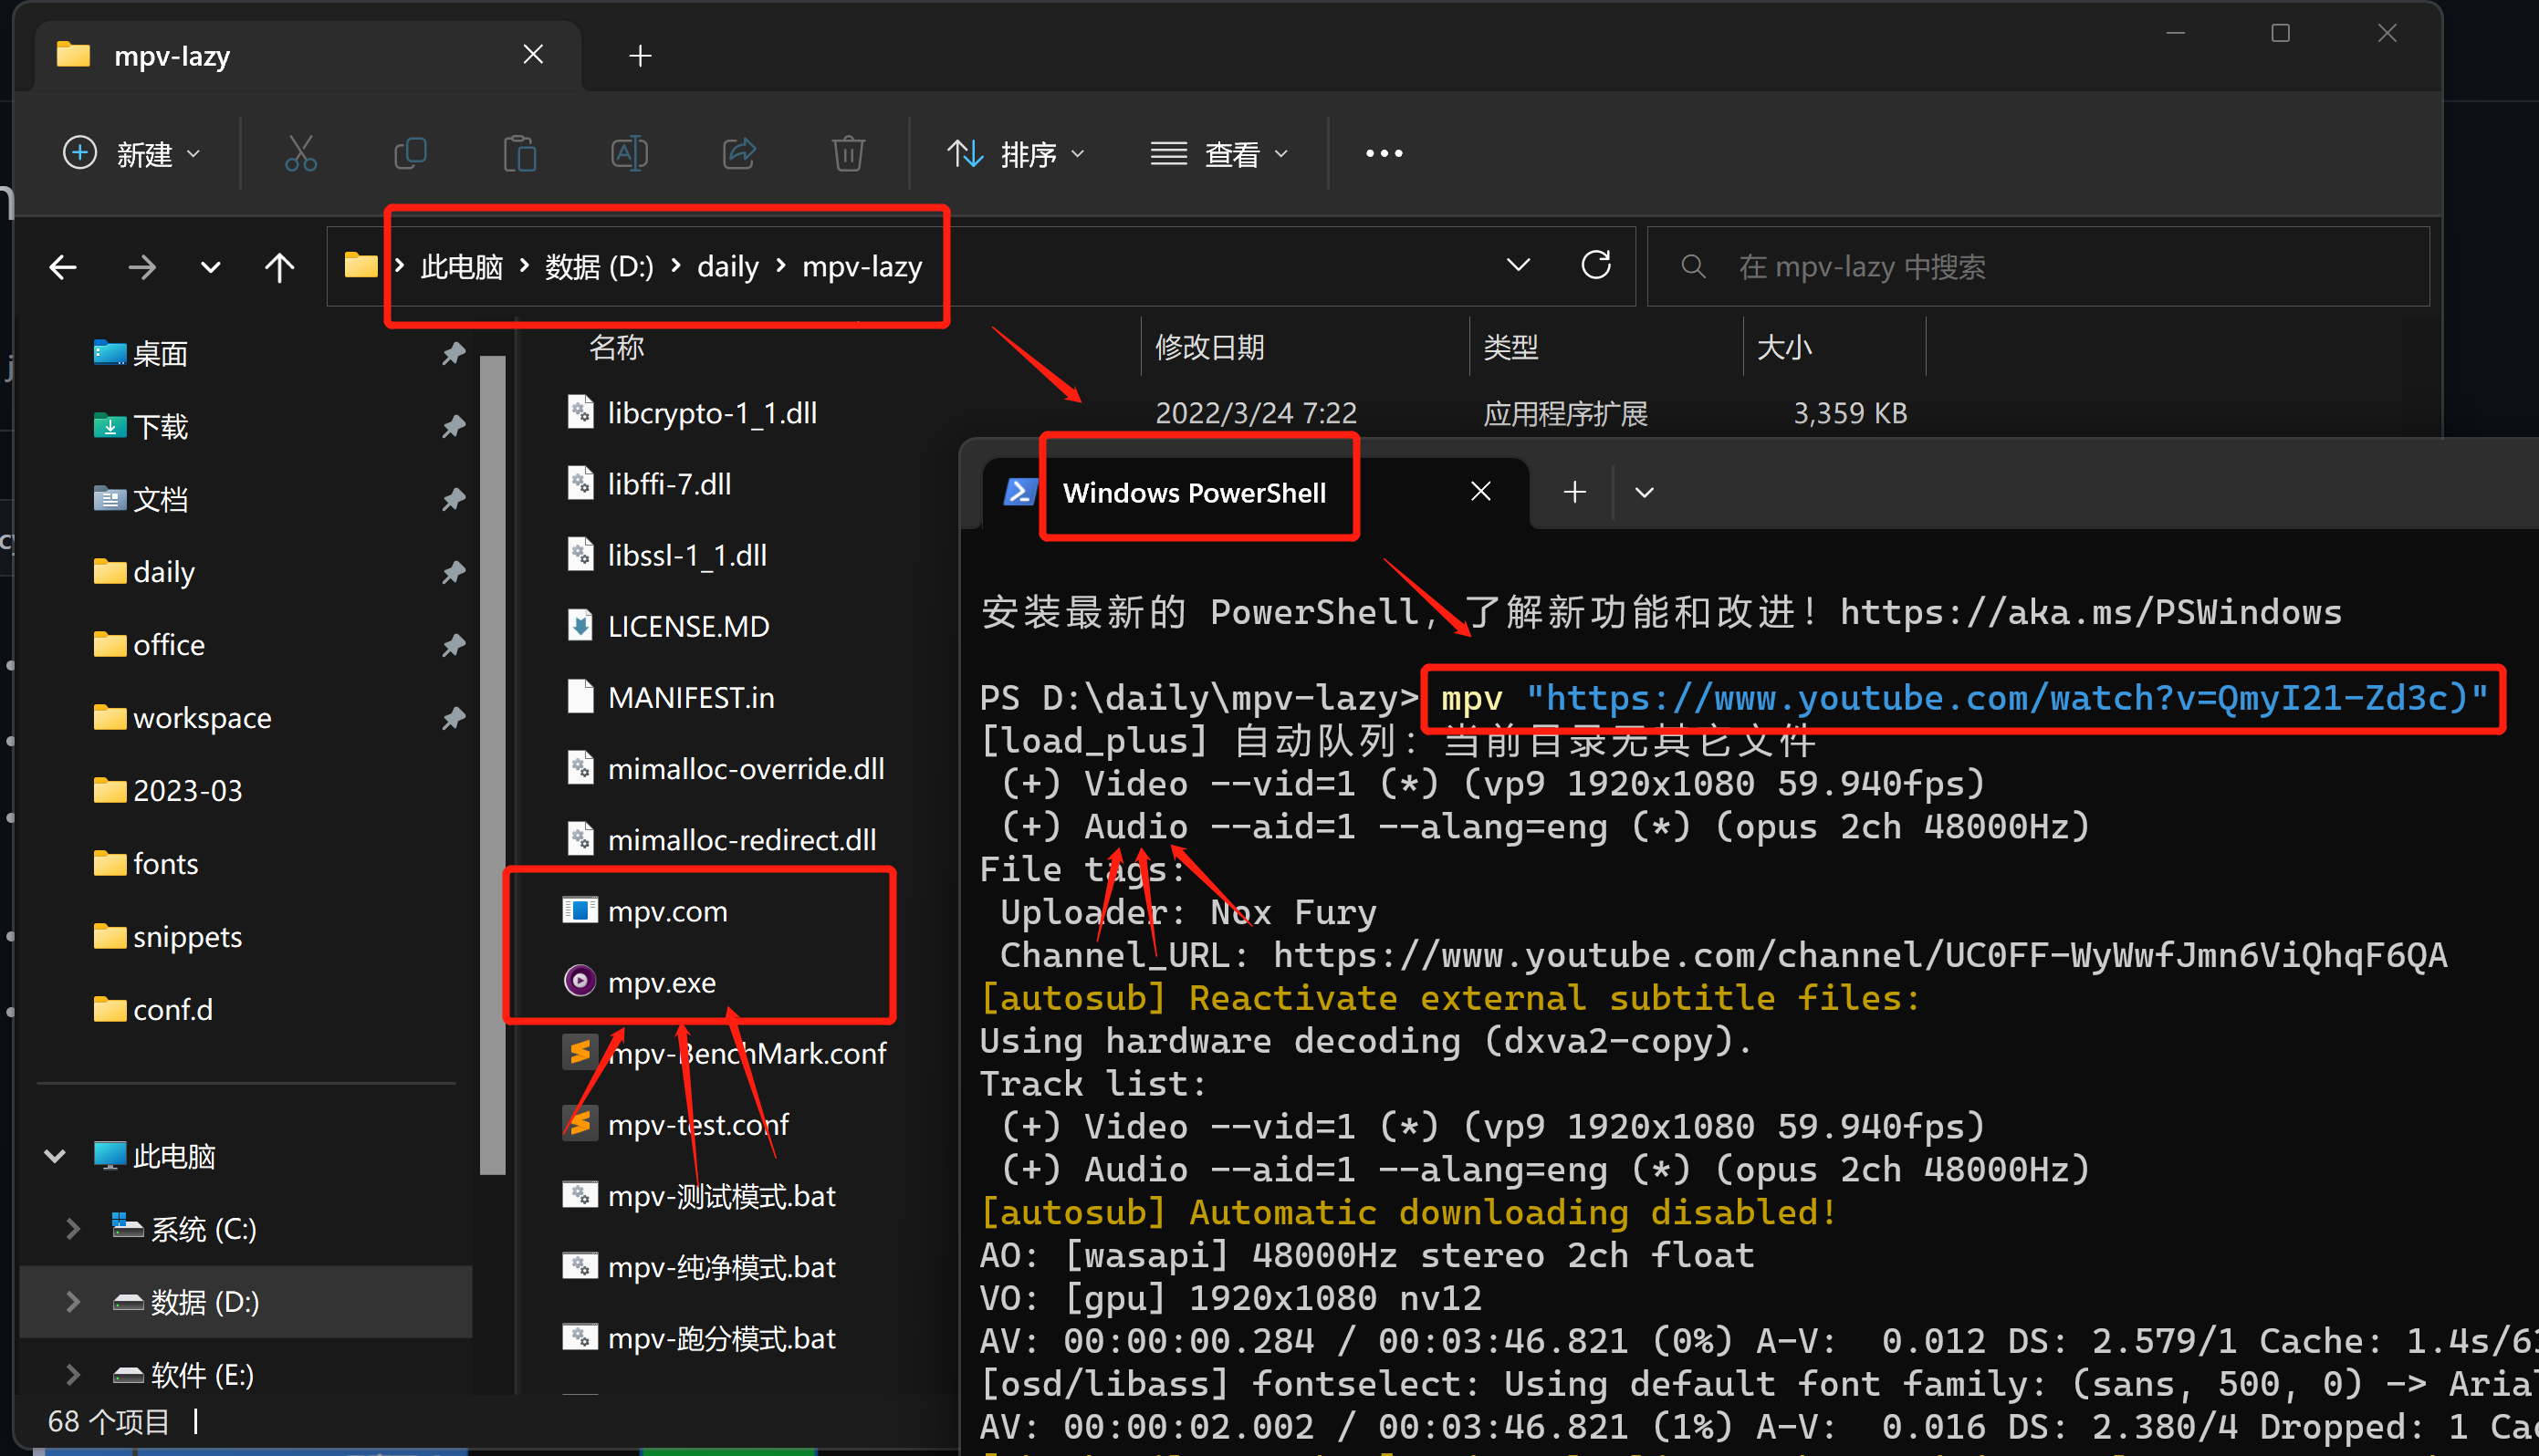Image resolution: width=2539 pixels, height=1456 pixels.
Task: Select the Rename icon in the toolbar
Action: (628, 153)
